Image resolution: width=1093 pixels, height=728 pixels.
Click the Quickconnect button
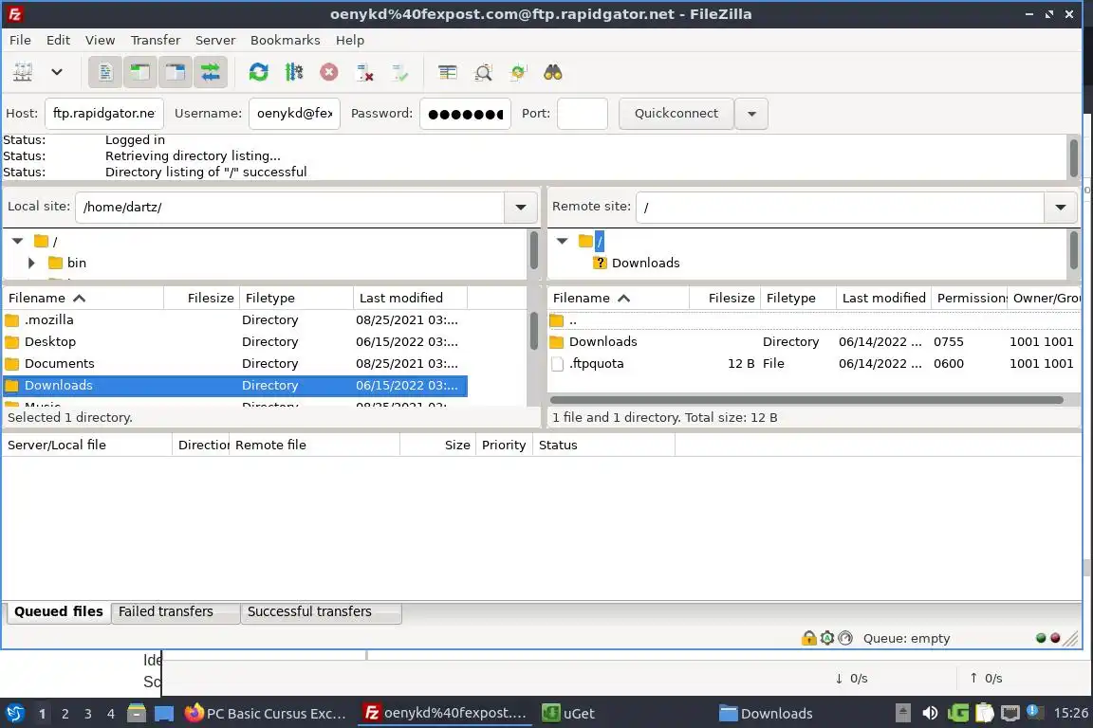(x=676, y=114)
